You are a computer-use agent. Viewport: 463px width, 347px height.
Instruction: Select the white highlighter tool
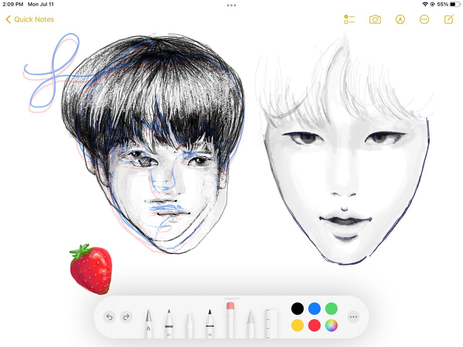(x=189, y=324)
